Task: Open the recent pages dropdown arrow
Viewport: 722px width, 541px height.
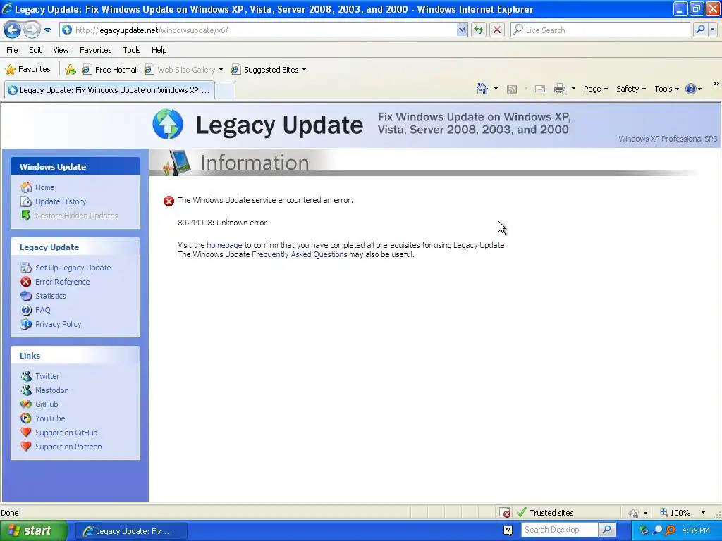Action: pyautogui.click(x=47, y=30)
